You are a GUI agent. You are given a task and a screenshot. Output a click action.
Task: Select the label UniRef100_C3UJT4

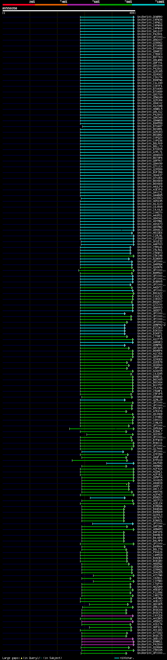150,77
